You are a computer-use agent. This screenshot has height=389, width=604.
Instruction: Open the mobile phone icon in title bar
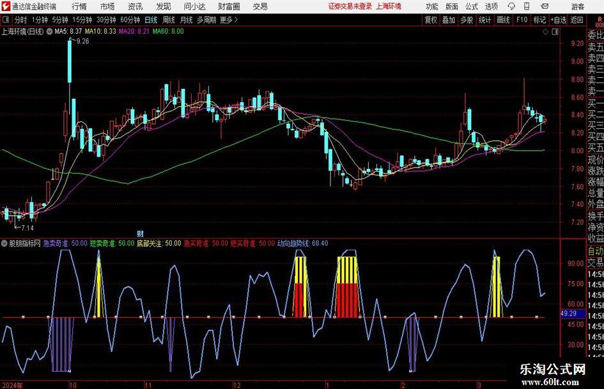click(x=527, y=6)
